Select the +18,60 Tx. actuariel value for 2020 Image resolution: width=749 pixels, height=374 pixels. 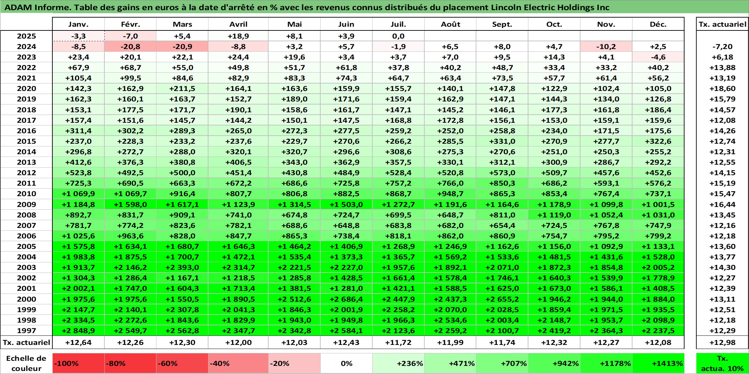click(x=722, y=89)
